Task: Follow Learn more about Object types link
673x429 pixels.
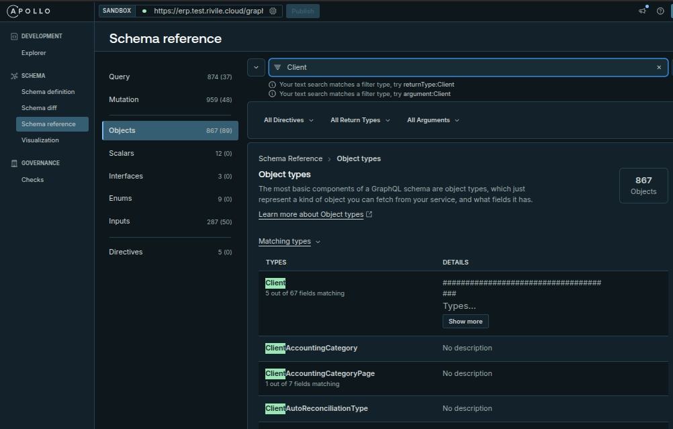Action: click(x=311, y=214)
